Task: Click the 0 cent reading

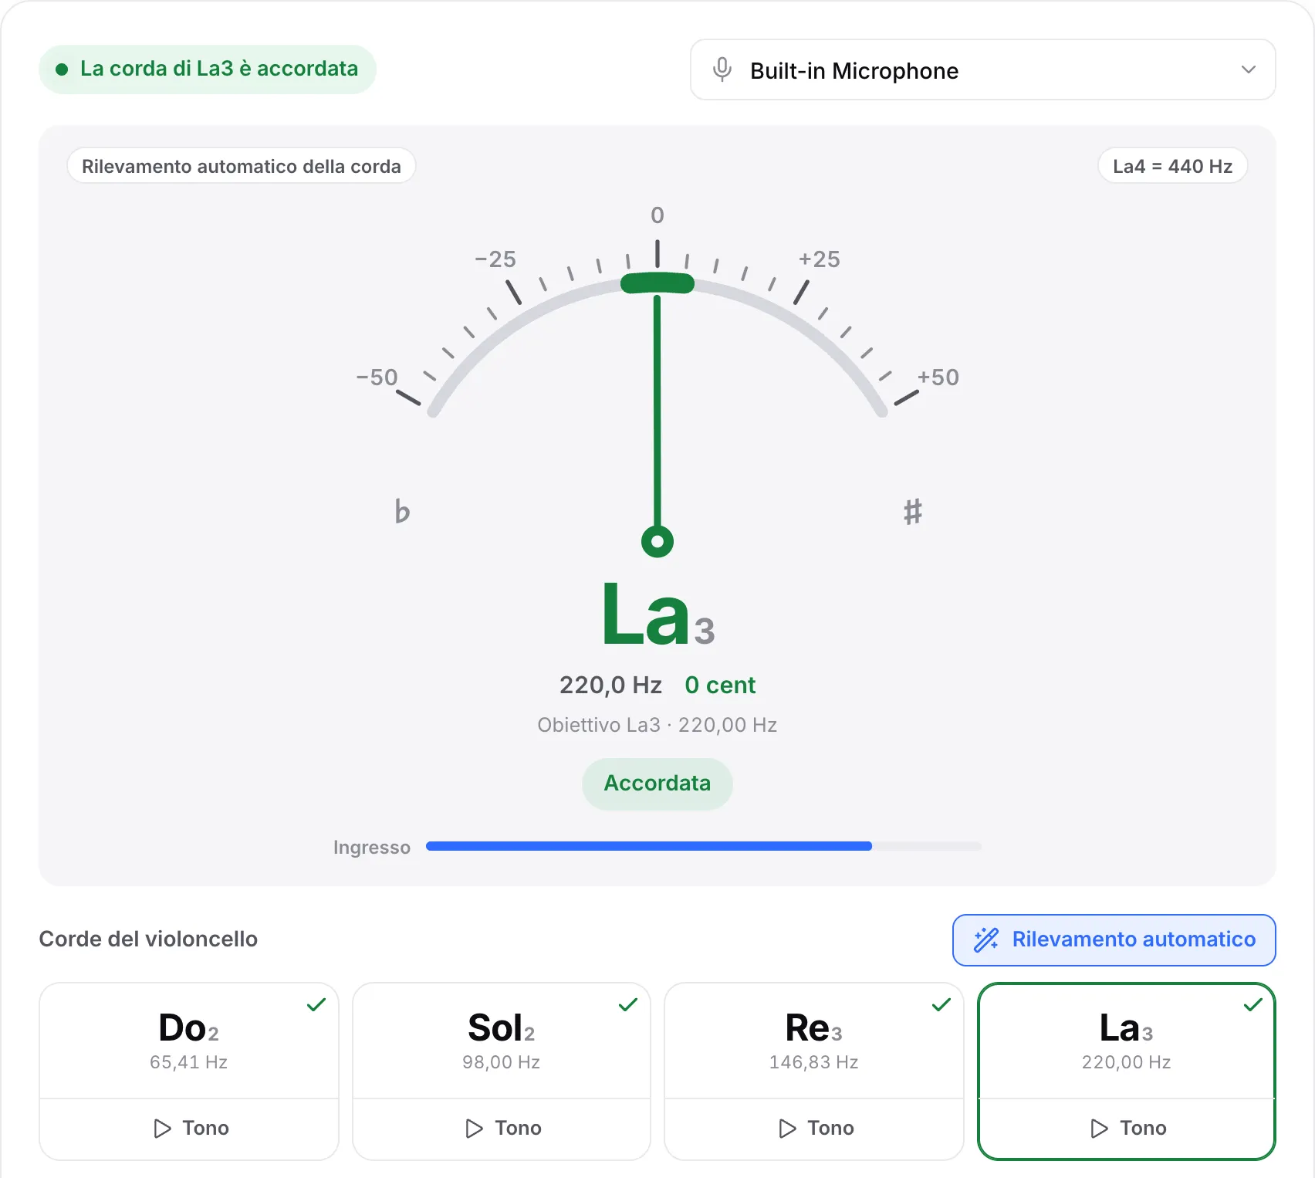Action: pos(720,685)
